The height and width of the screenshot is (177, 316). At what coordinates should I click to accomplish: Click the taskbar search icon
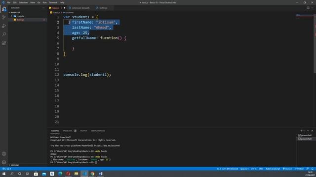tap(12, 174)
